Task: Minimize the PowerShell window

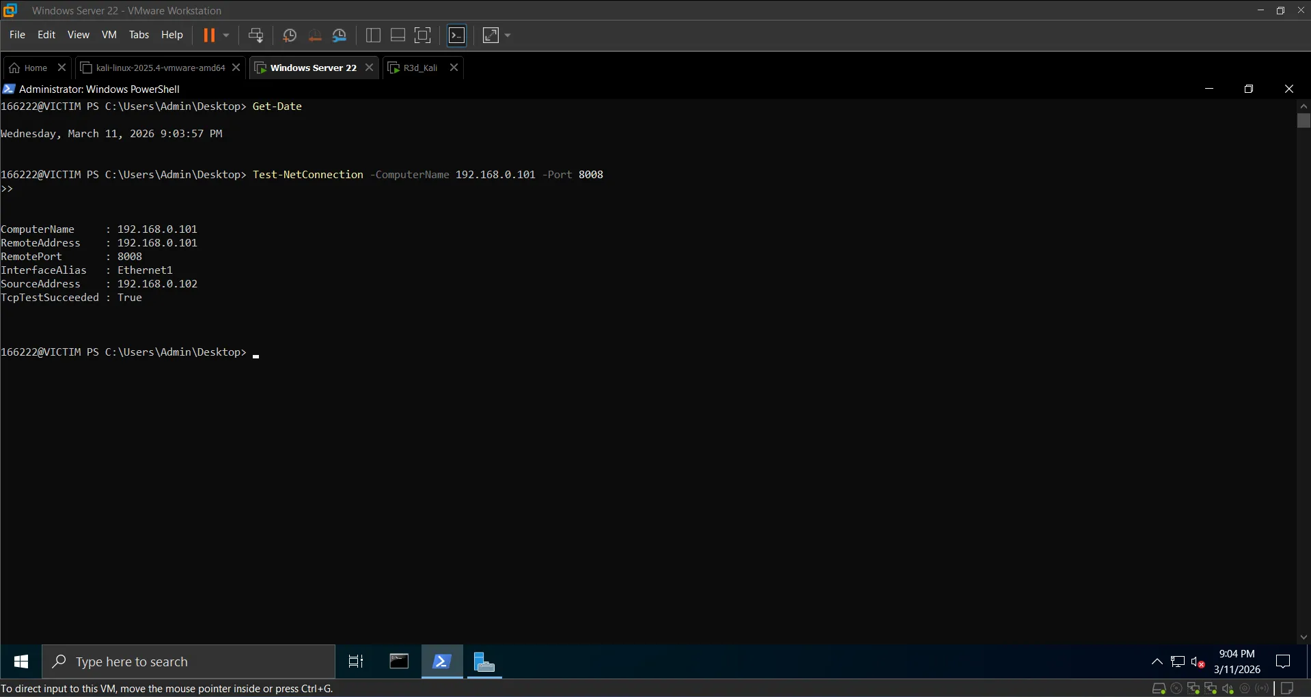Action: tap(1209, 89)
